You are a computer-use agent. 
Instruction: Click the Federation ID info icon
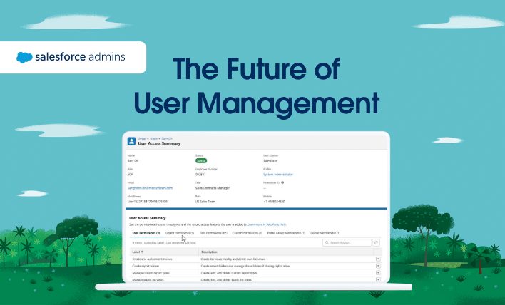(282, 182)
